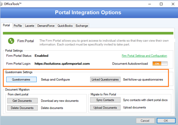This screenshot has width=178, height=125.
Task: Maximize the OfficeTools window
Action: click(161, 4)
